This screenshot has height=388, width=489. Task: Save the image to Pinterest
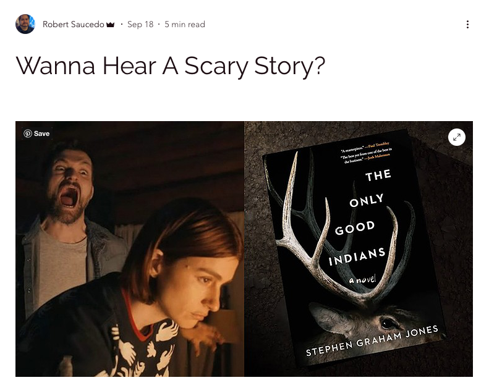(37, 133)
